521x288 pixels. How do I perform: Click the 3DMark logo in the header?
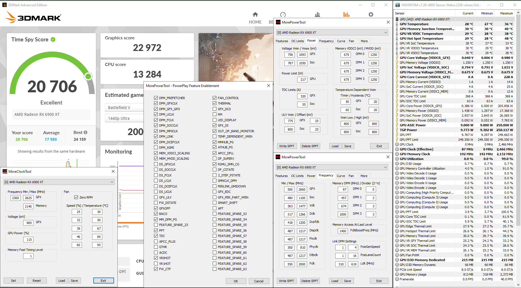(33, 17)
